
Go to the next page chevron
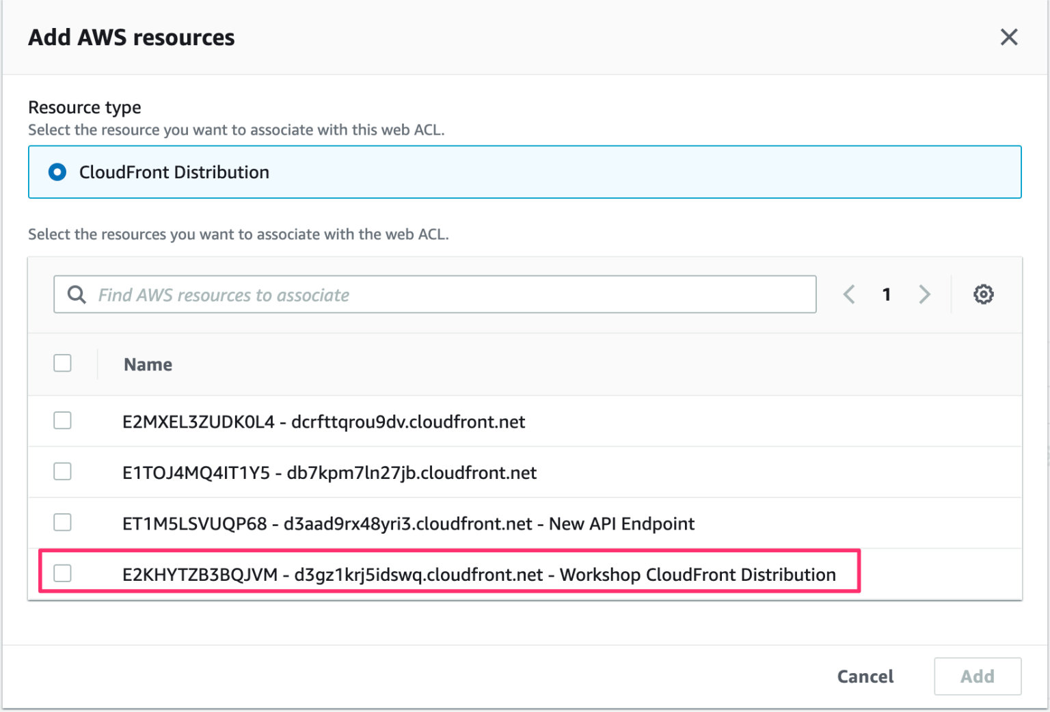[924, 294]
